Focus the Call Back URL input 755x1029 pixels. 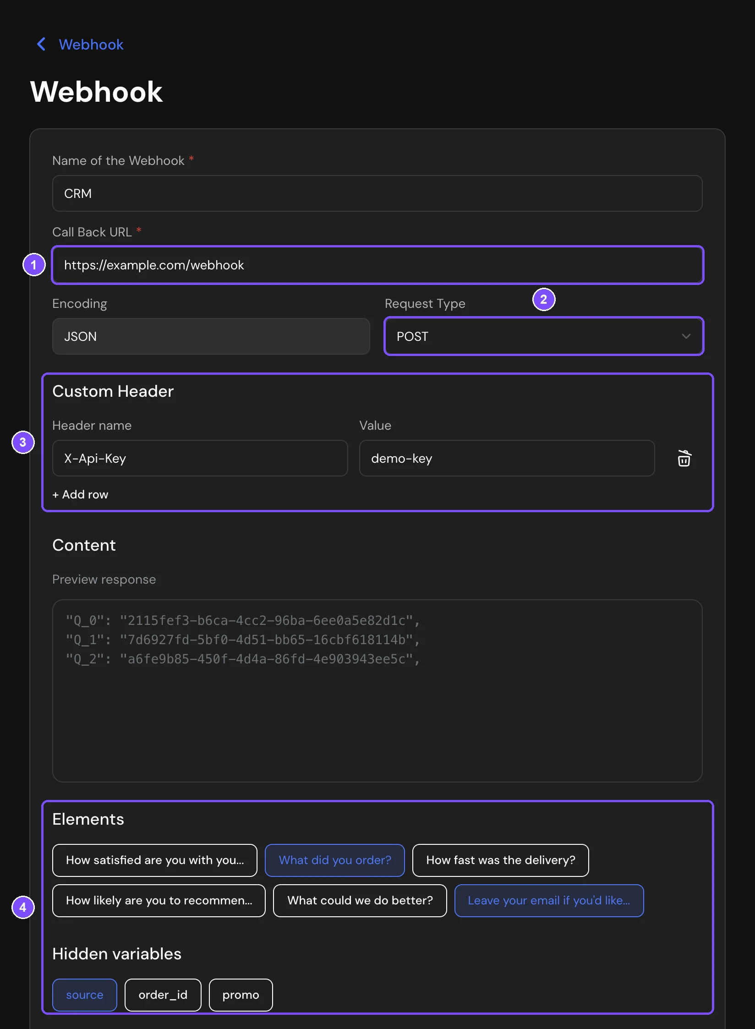pos(377,265)
